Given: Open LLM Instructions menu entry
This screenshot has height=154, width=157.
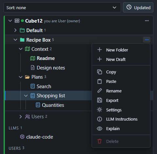Looking at the screenshot, I should coord(121,119).
